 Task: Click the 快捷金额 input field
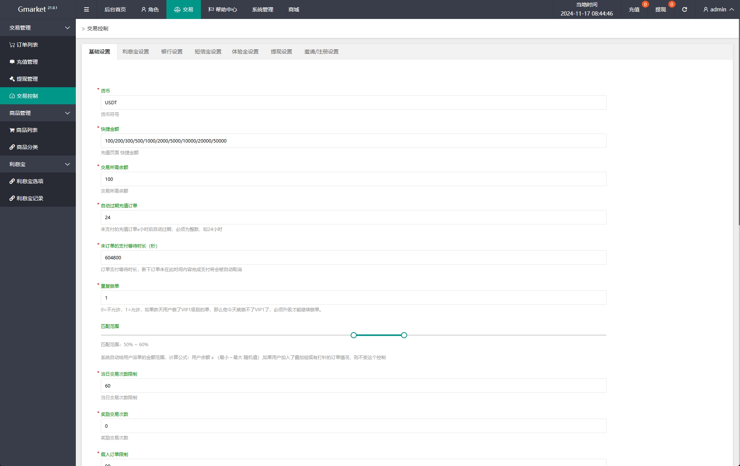coord(353,141)
